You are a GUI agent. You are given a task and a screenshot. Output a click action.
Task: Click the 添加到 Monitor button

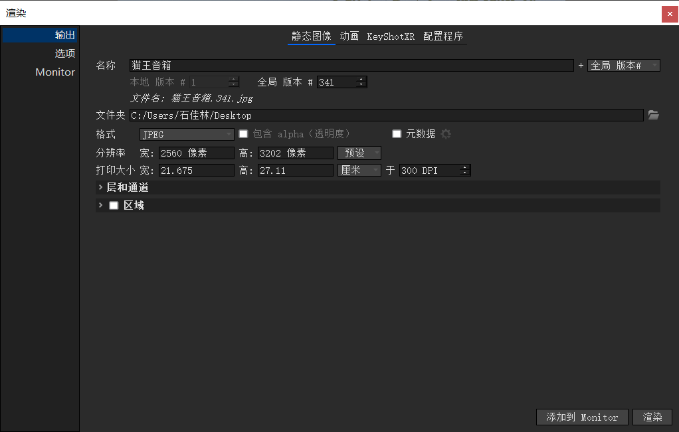[582, 417]
